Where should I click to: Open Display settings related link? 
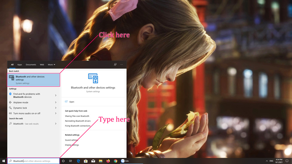(72, 145)
